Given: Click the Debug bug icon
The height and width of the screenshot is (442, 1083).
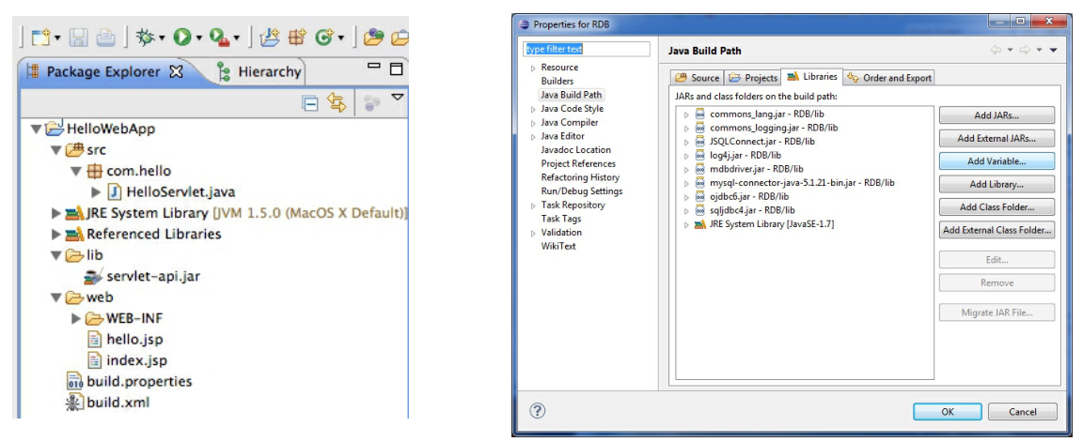Looking at the screenshot, I should (146, 37).
